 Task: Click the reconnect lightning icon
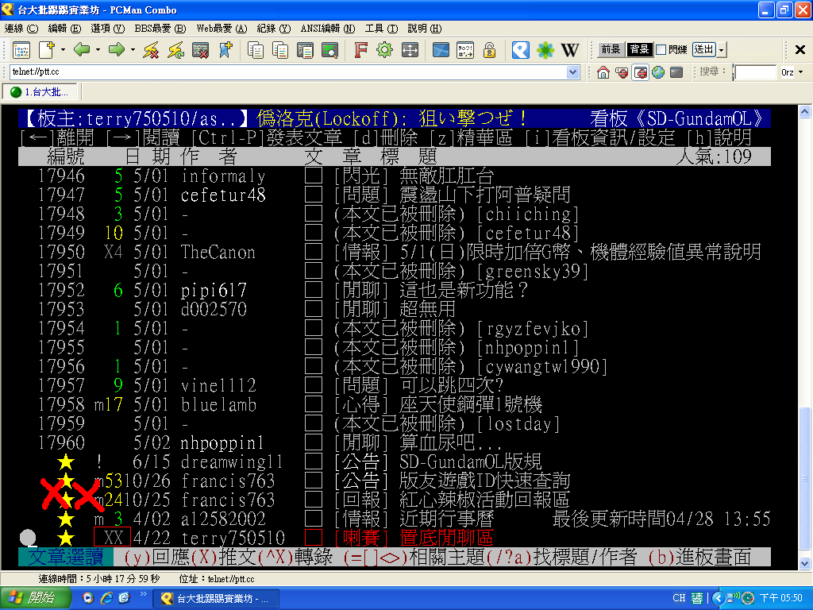pyautogui.click(x=175, y=50)
